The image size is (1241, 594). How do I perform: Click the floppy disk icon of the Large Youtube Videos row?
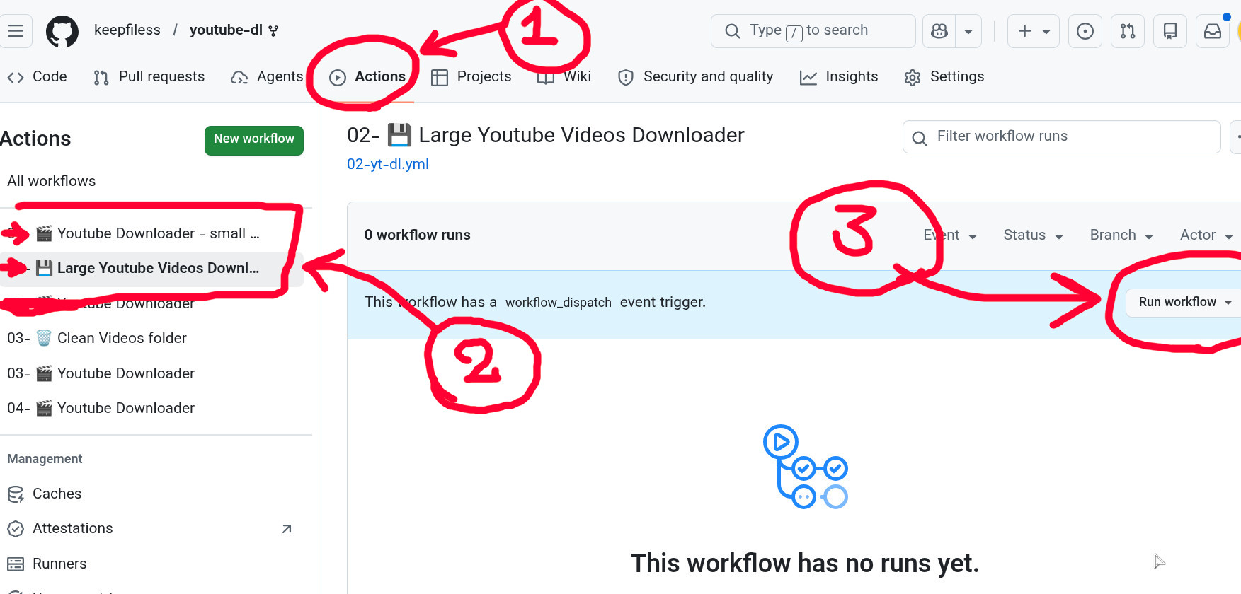44,268
